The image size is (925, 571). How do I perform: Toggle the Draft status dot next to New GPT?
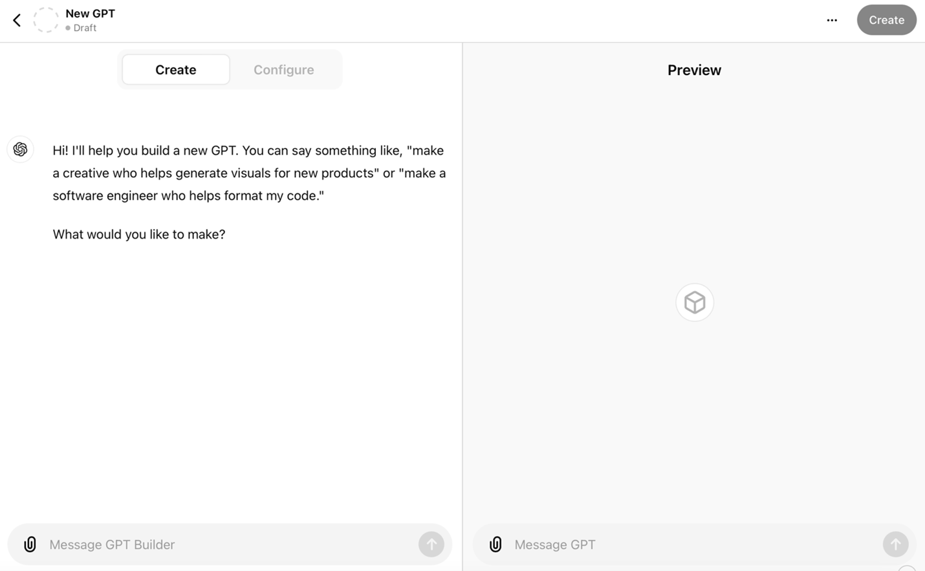coord(67,28)
